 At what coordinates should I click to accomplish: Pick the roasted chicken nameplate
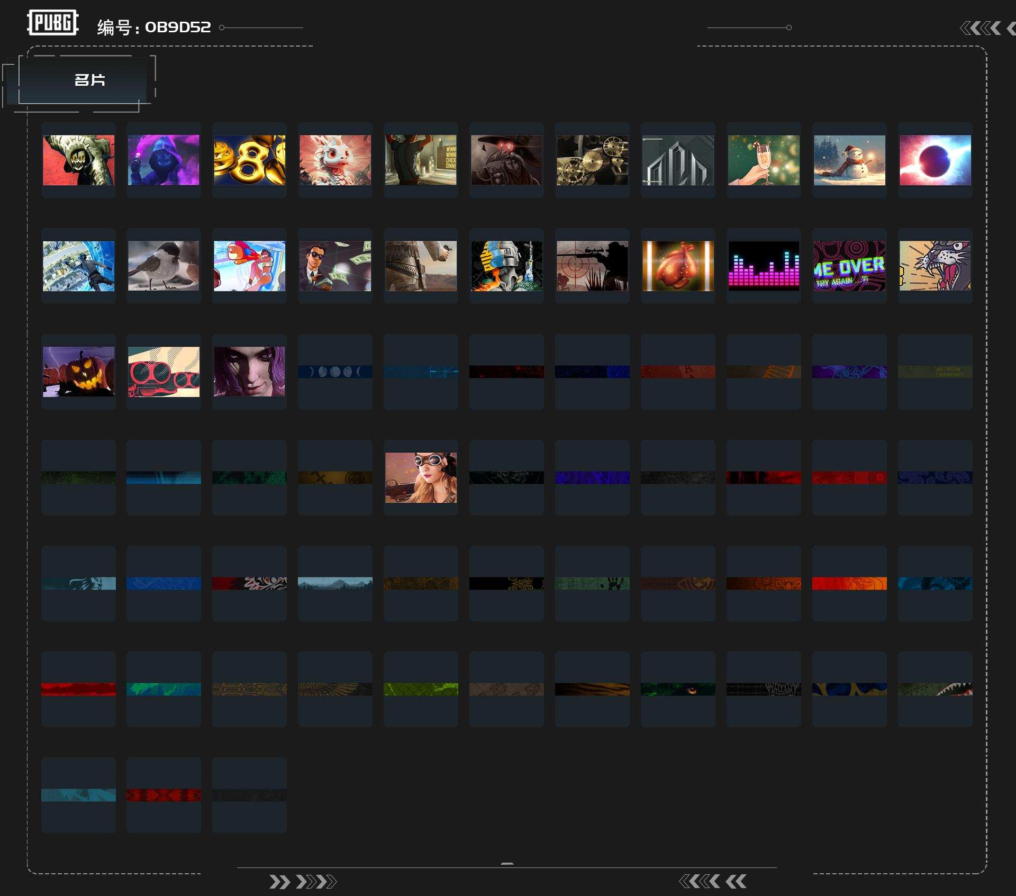click(x=678, y=266)
